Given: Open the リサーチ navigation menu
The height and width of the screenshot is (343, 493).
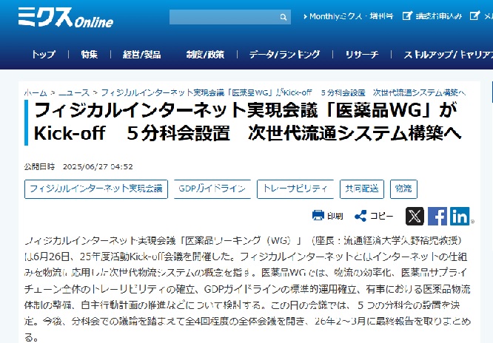Looking at the screenshot, I should click(x=362, y=55).
